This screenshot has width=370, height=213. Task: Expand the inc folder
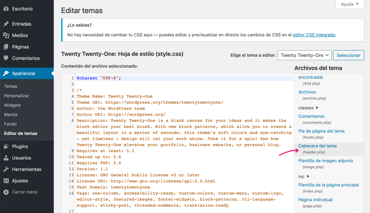click(304, 176)
